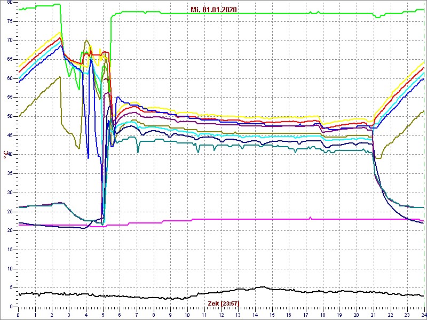The width and height of the screenshot is (427, 320).
Task: Click the bright green curve's dip near hour 21
Action: 377,17
